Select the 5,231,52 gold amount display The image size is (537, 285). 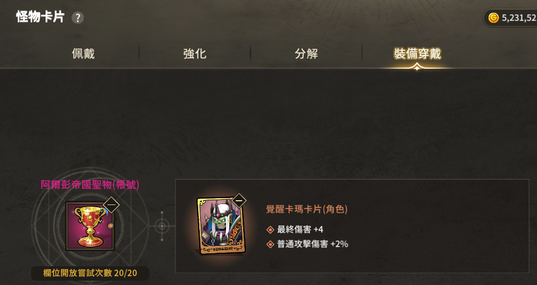519,18
